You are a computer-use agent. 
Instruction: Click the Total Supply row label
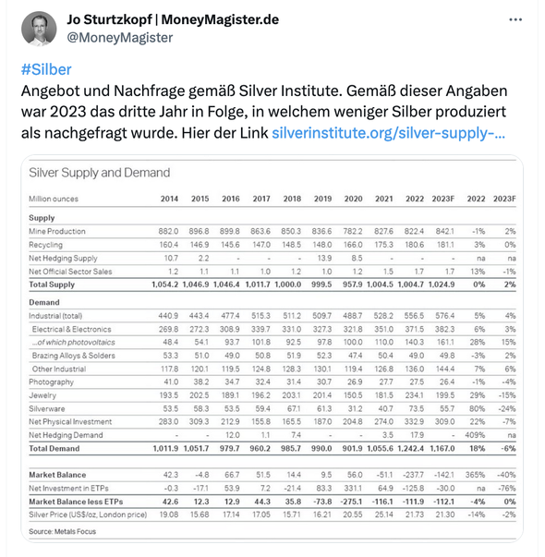pos(52,285)
